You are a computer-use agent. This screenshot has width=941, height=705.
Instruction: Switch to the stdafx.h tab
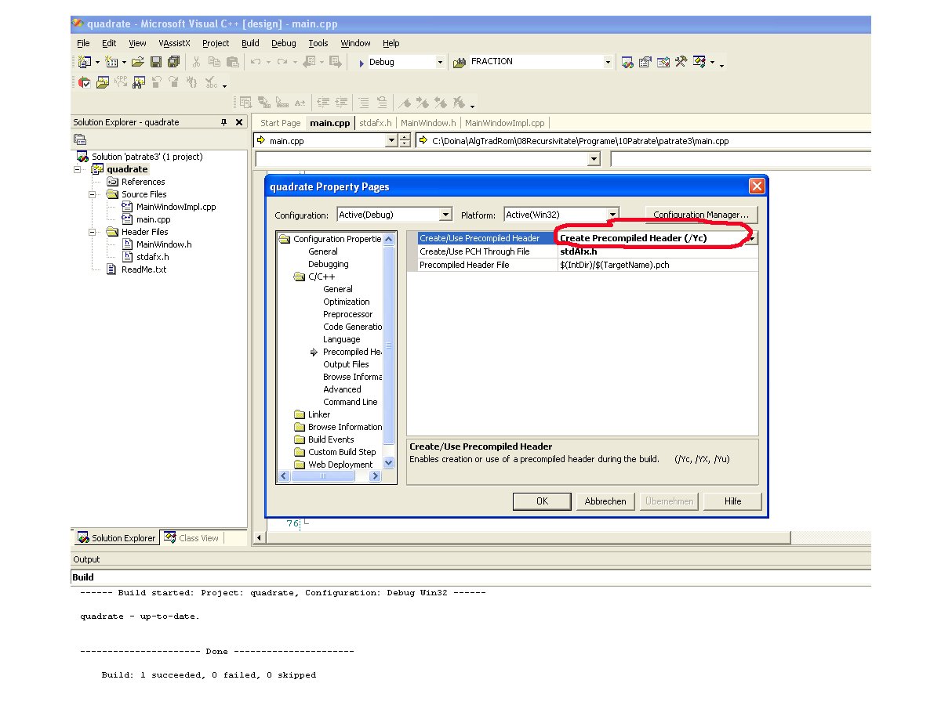pos(375,123)
